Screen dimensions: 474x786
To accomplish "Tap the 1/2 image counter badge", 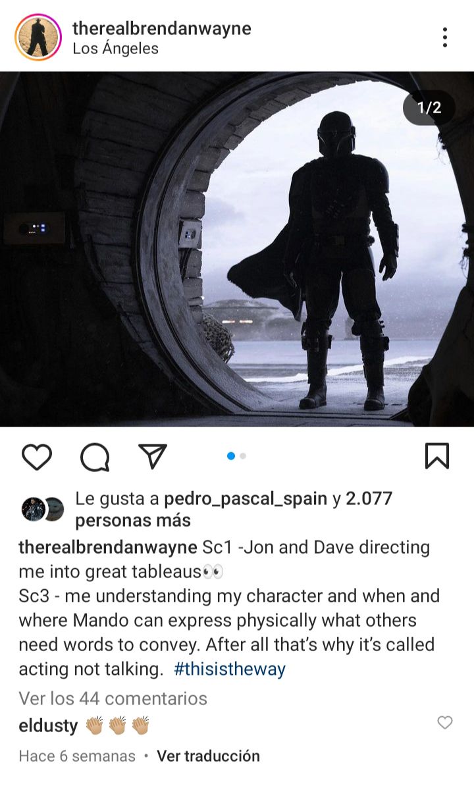I will pos(429,108).
